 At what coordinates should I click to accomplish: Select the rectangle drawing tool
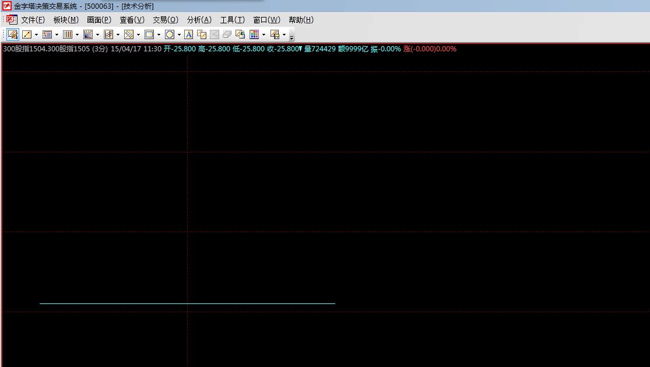(x=149, y=34)
